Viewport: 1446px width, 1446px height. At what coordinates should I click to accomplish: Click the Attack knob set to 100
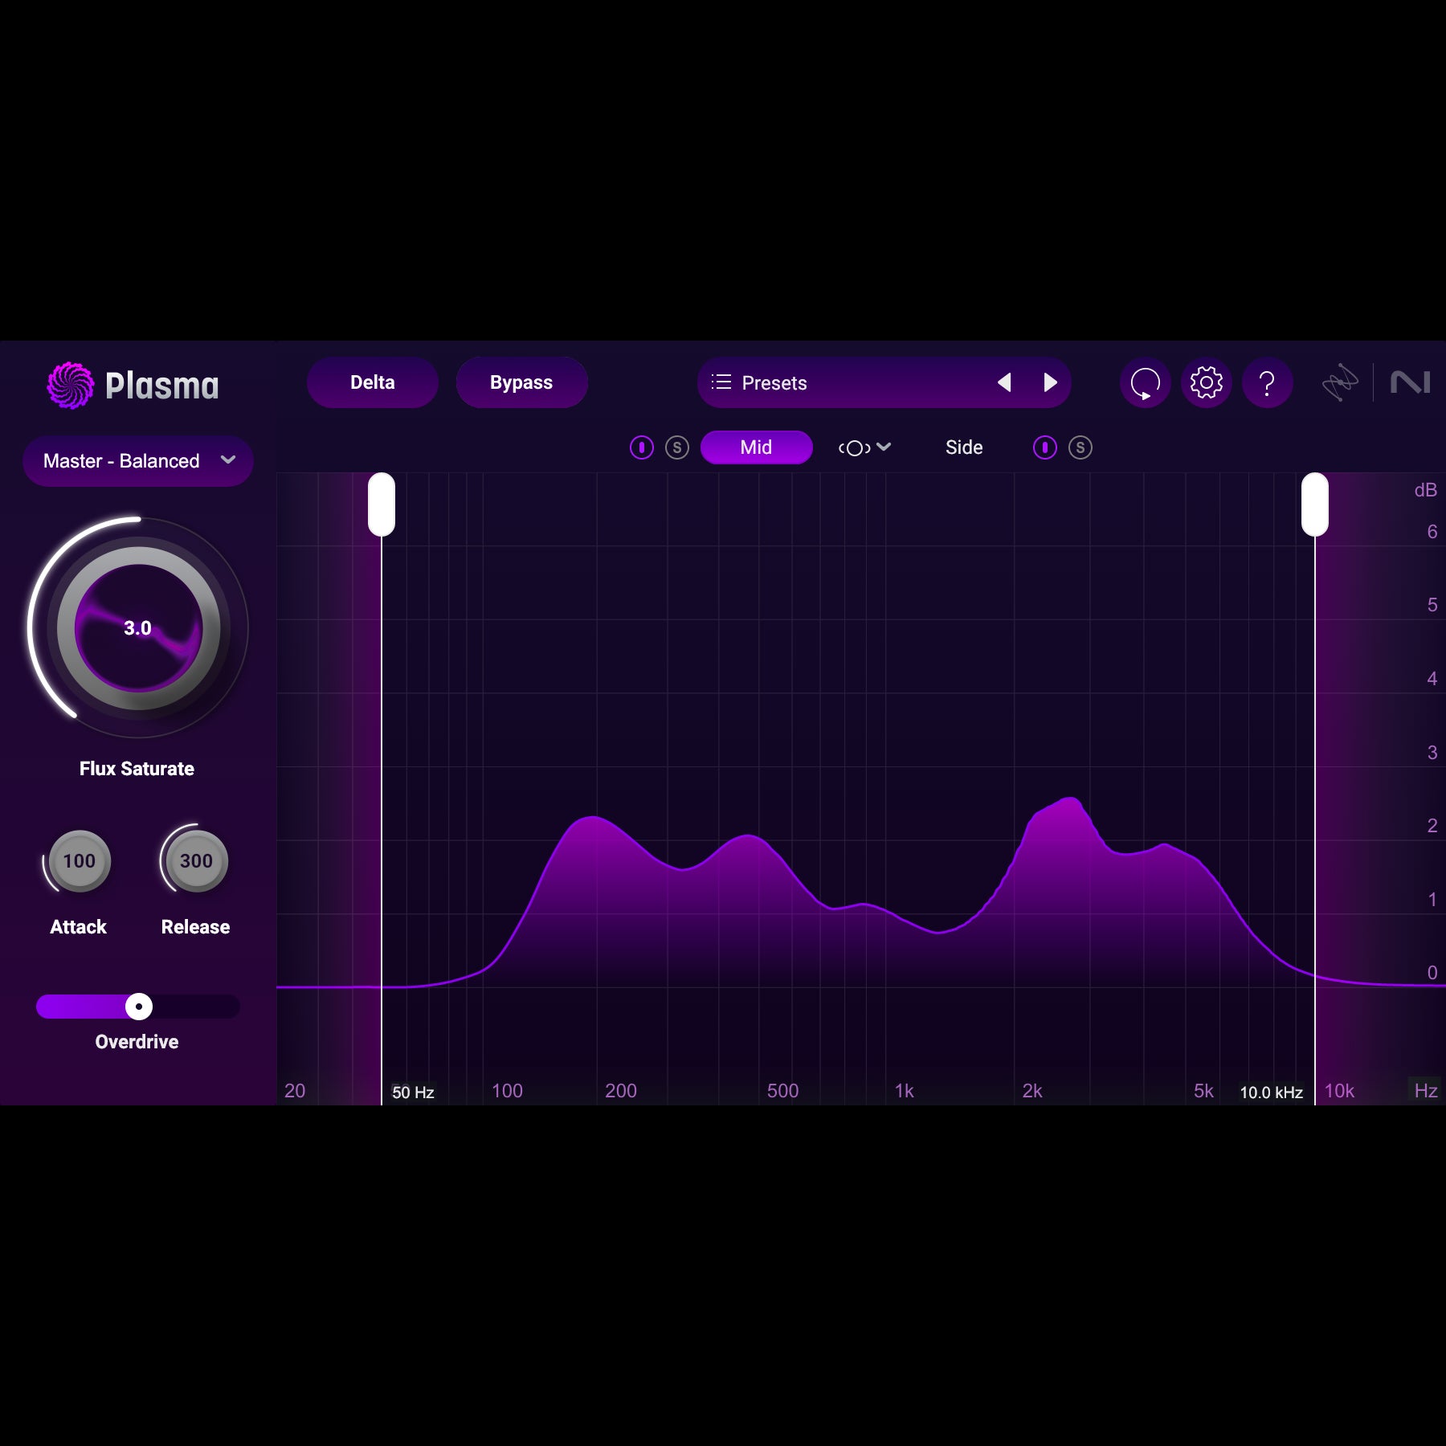[80, 861]
